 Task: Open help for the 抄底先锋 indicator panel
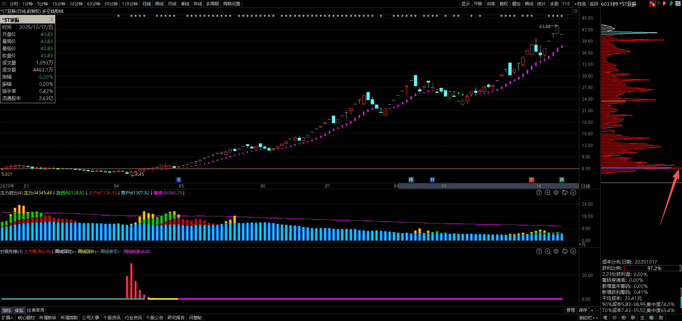(x=539, y=251)
